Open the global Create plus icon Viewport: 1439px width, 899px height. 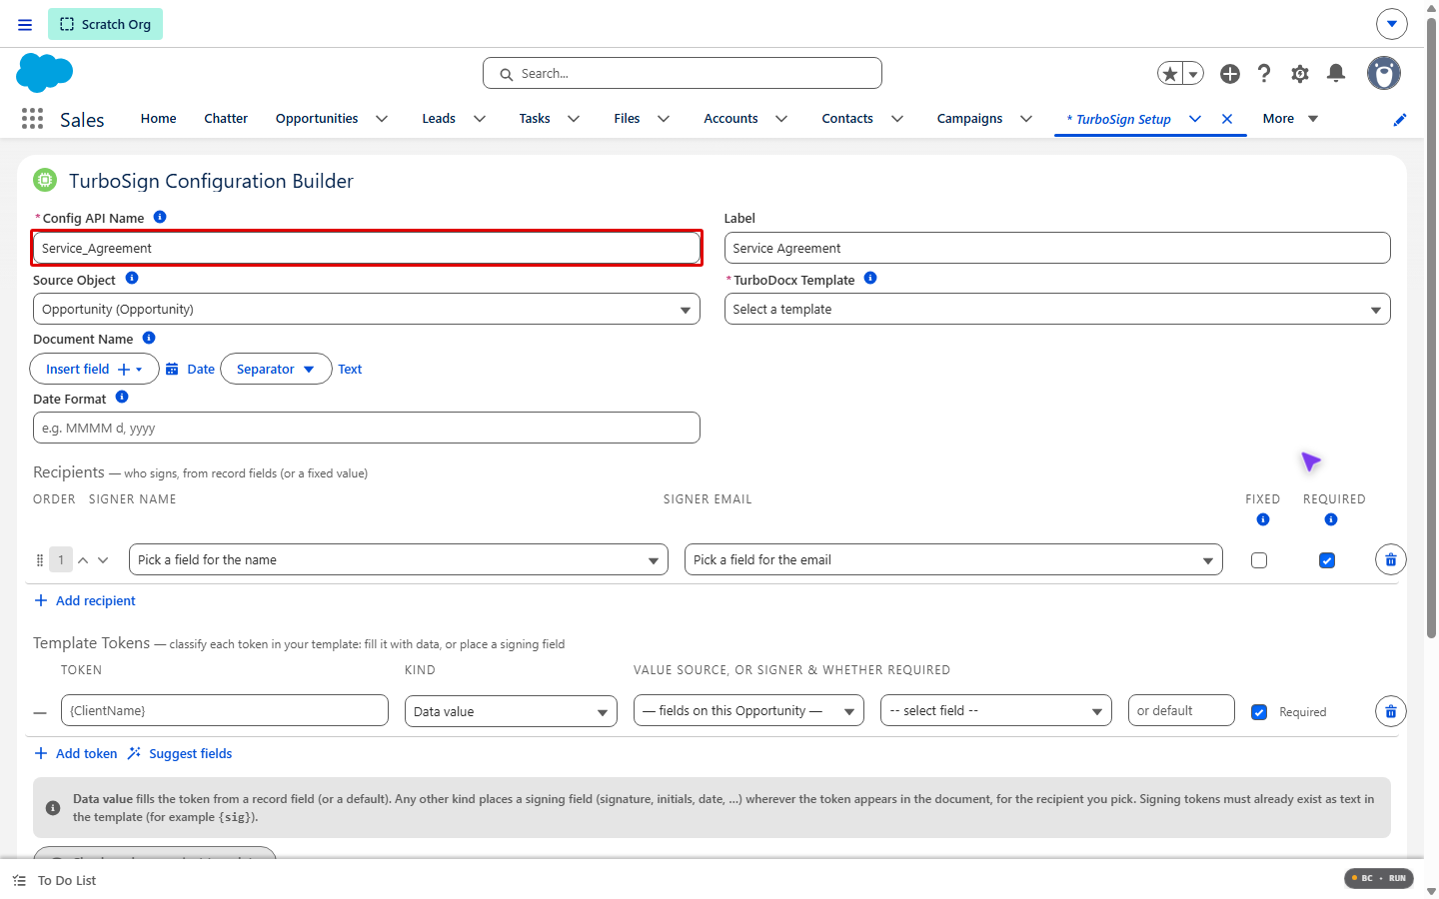(x=1230, y=73)
